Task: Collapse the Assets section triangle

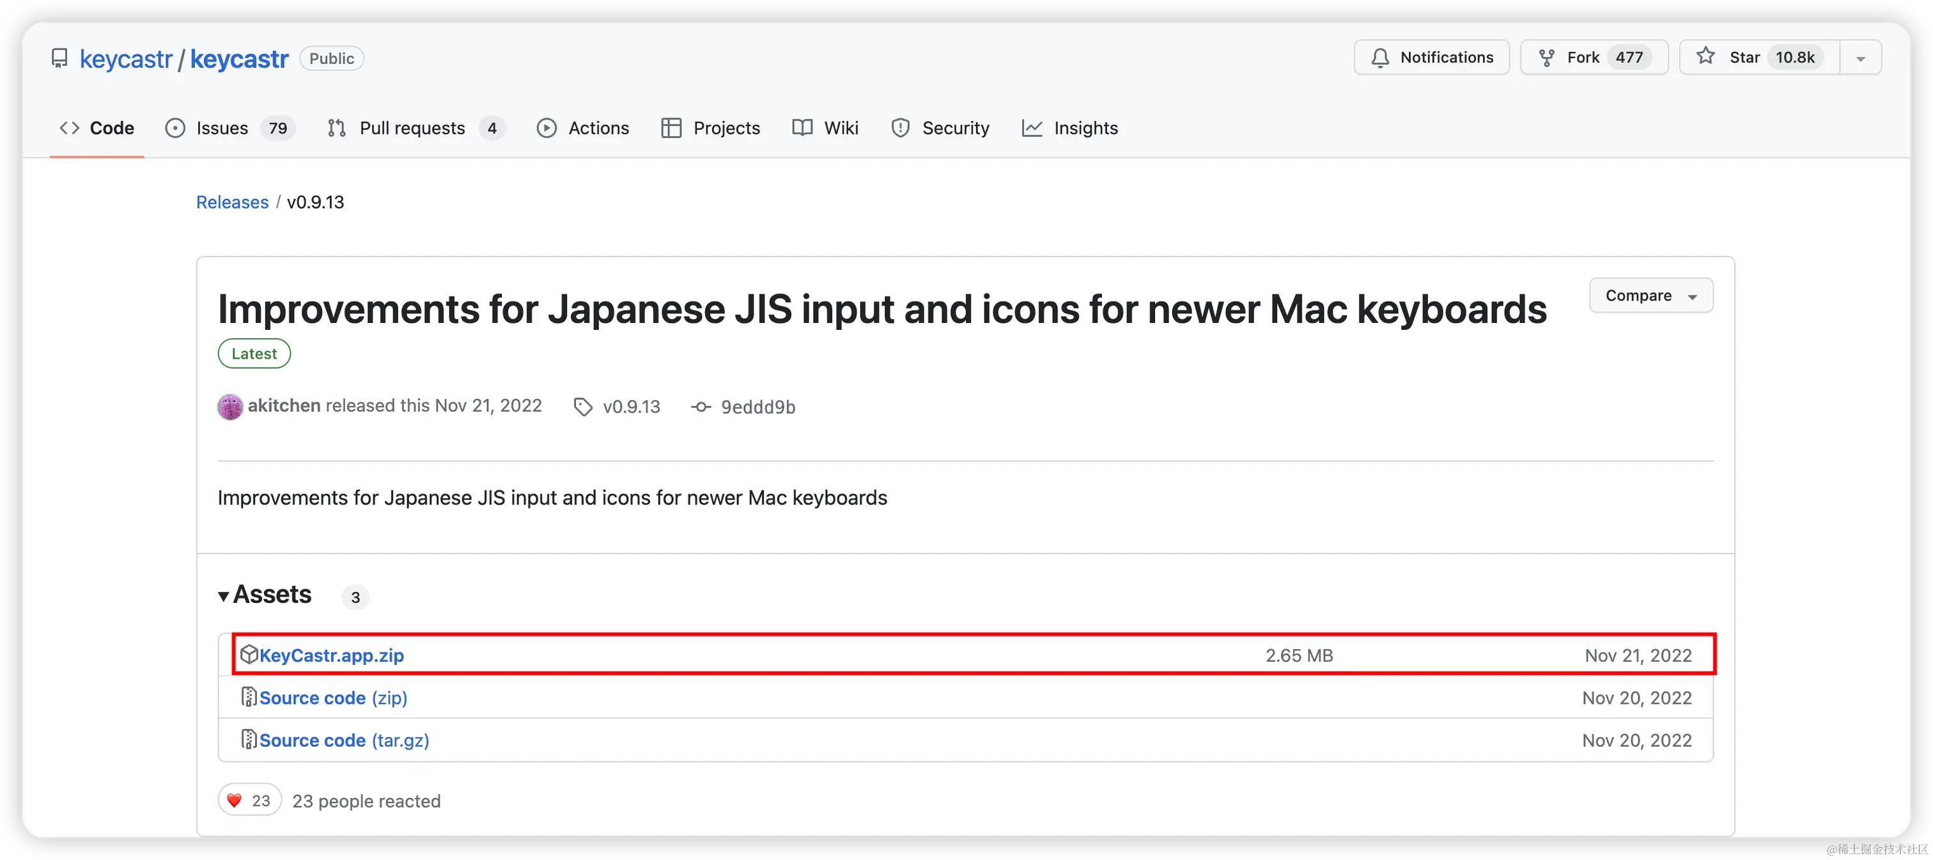Action: pos(224,597)
